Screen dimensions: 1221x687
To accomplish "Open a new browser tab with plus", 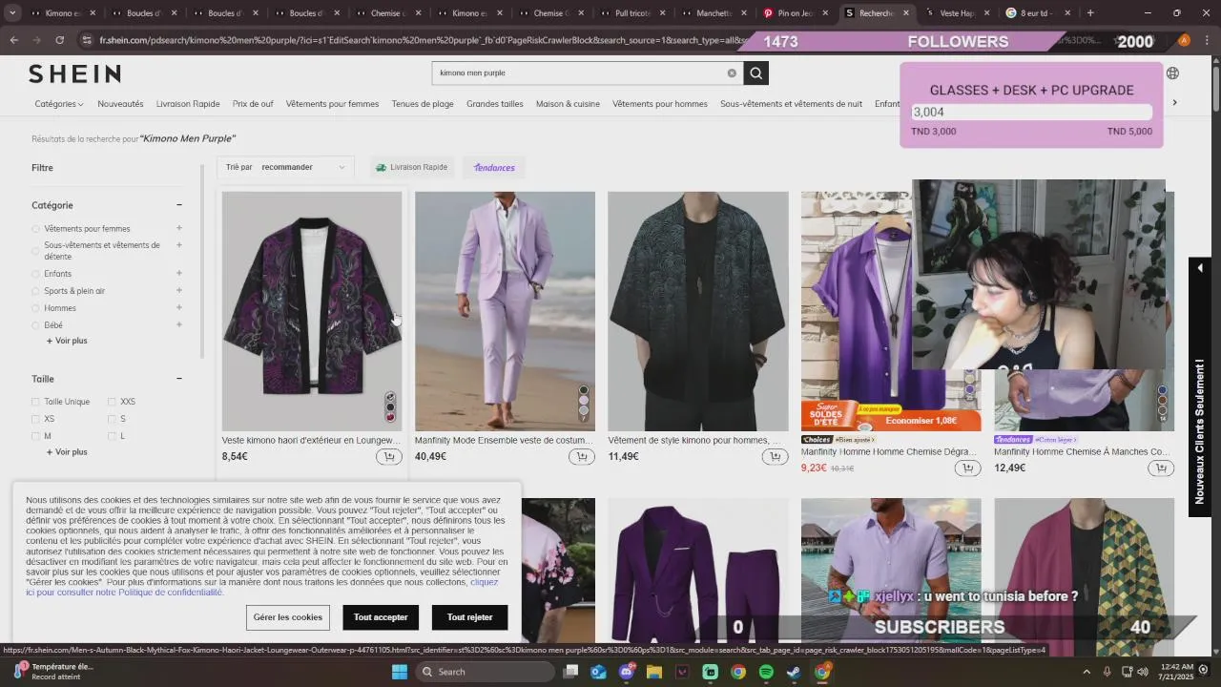I will point(1090,13).
